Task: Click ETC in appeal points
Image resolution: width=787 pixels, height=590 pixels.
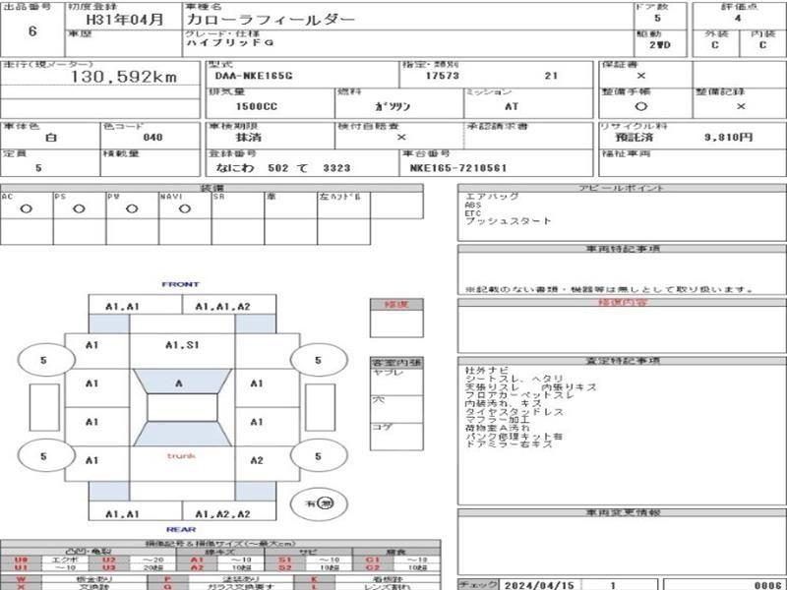Action: pos(473,213)
